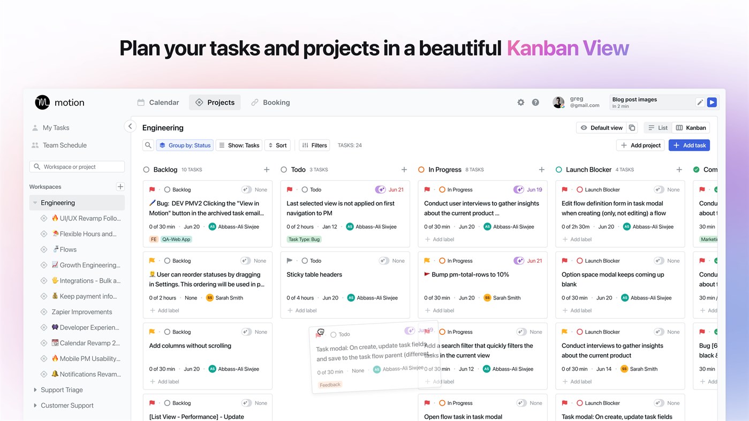Add a workspace with the plus icon
Viewport: 749px width, 421px height.
click(x=120, y=186)
